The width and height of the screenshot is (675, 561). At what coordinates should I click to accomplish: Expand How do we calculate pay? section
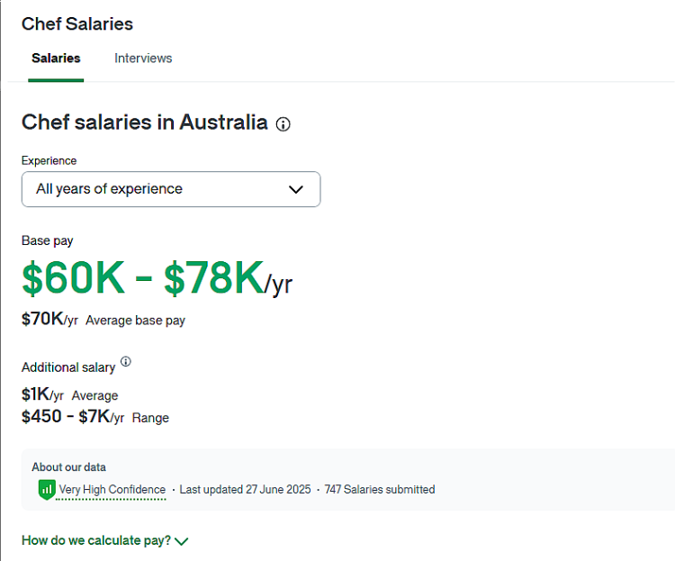pos(105,540)
